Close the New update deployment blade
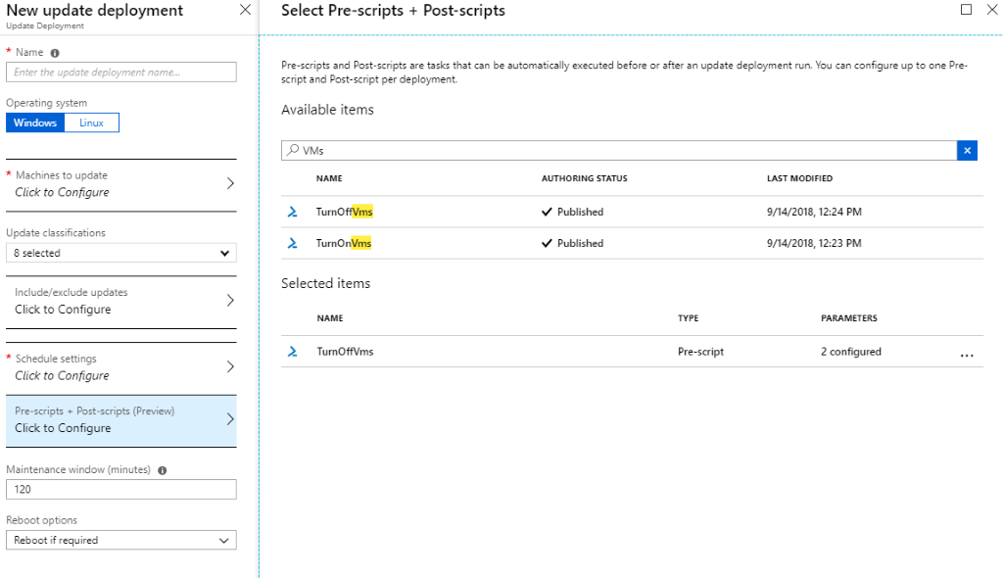The image size is (1003, 578). 245,10
